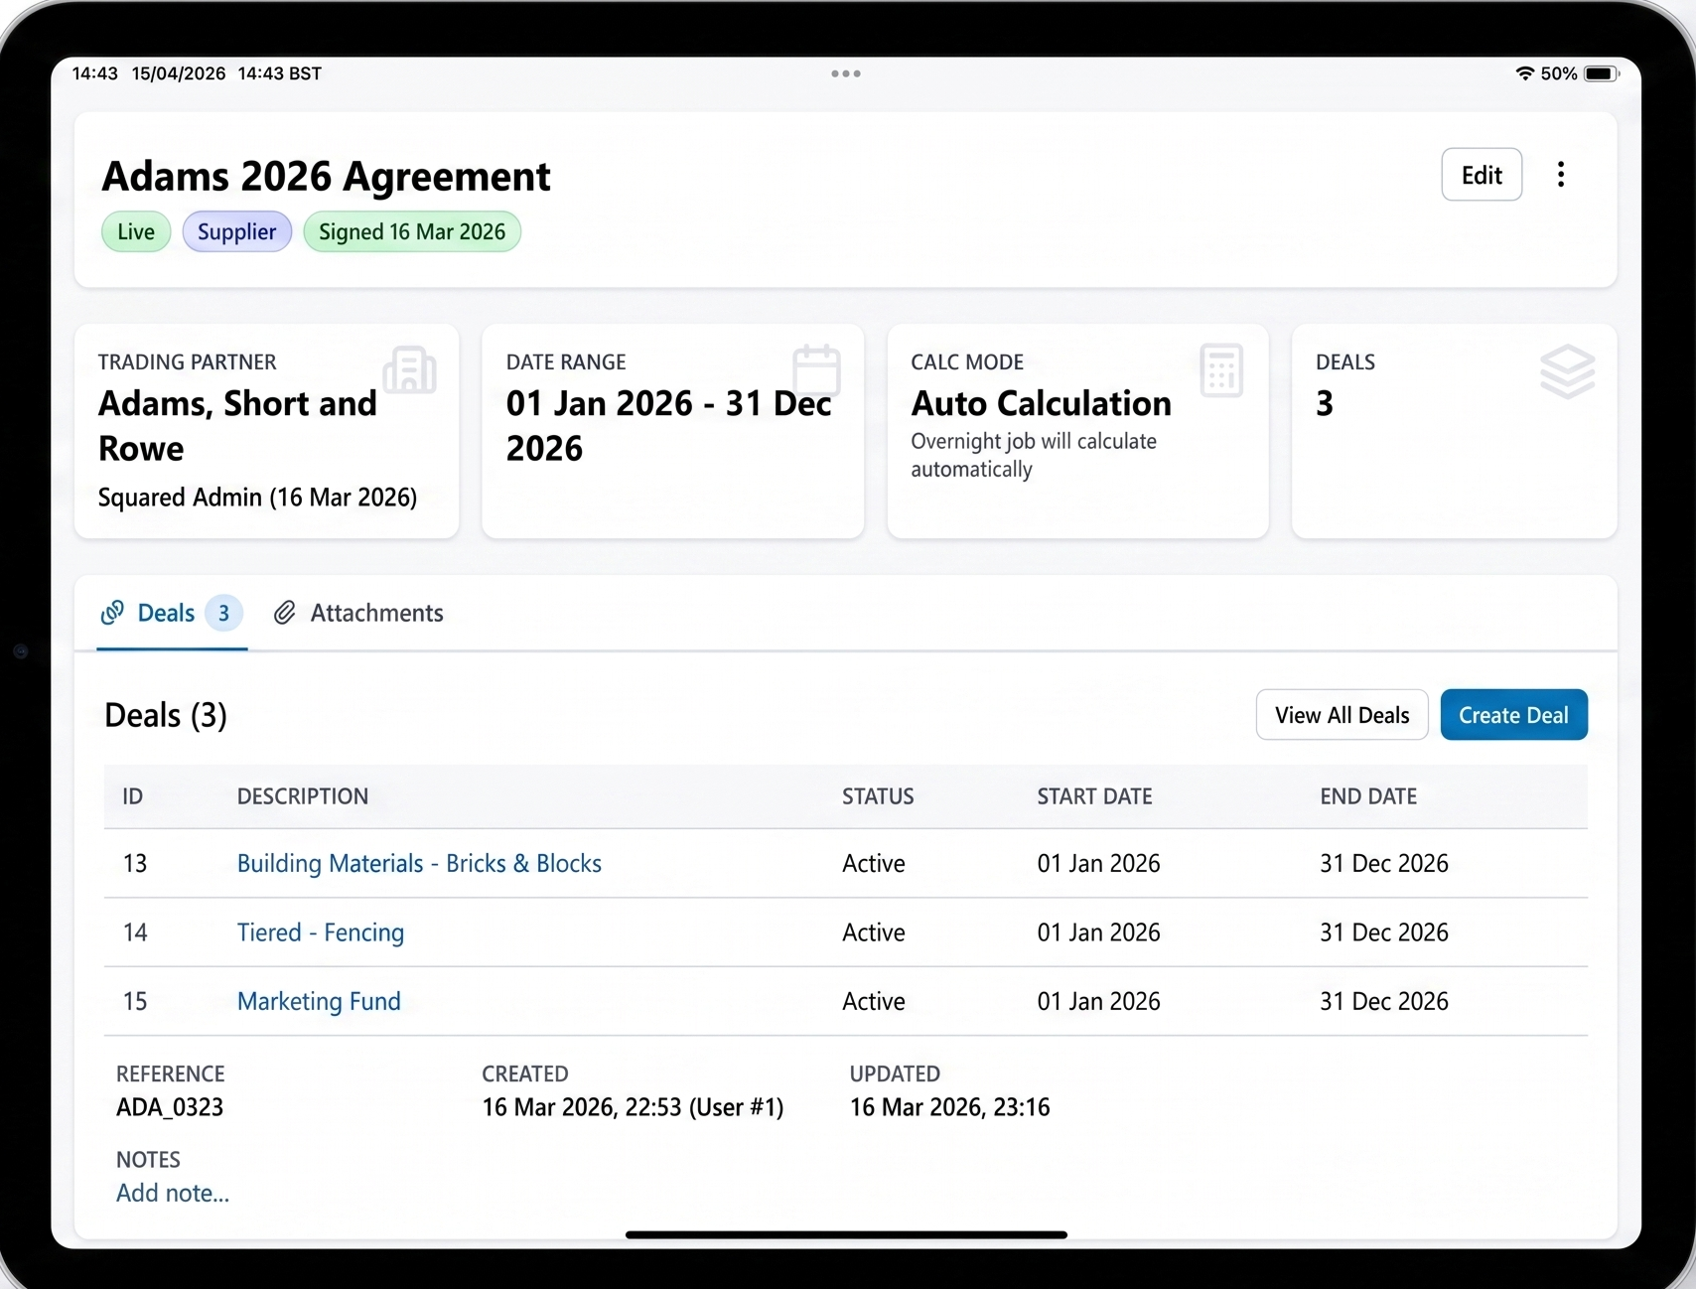Click the paperclip icon beside Attachments
The width and height of the screenshot is (1696, 1289).
(x=286, y=613)
